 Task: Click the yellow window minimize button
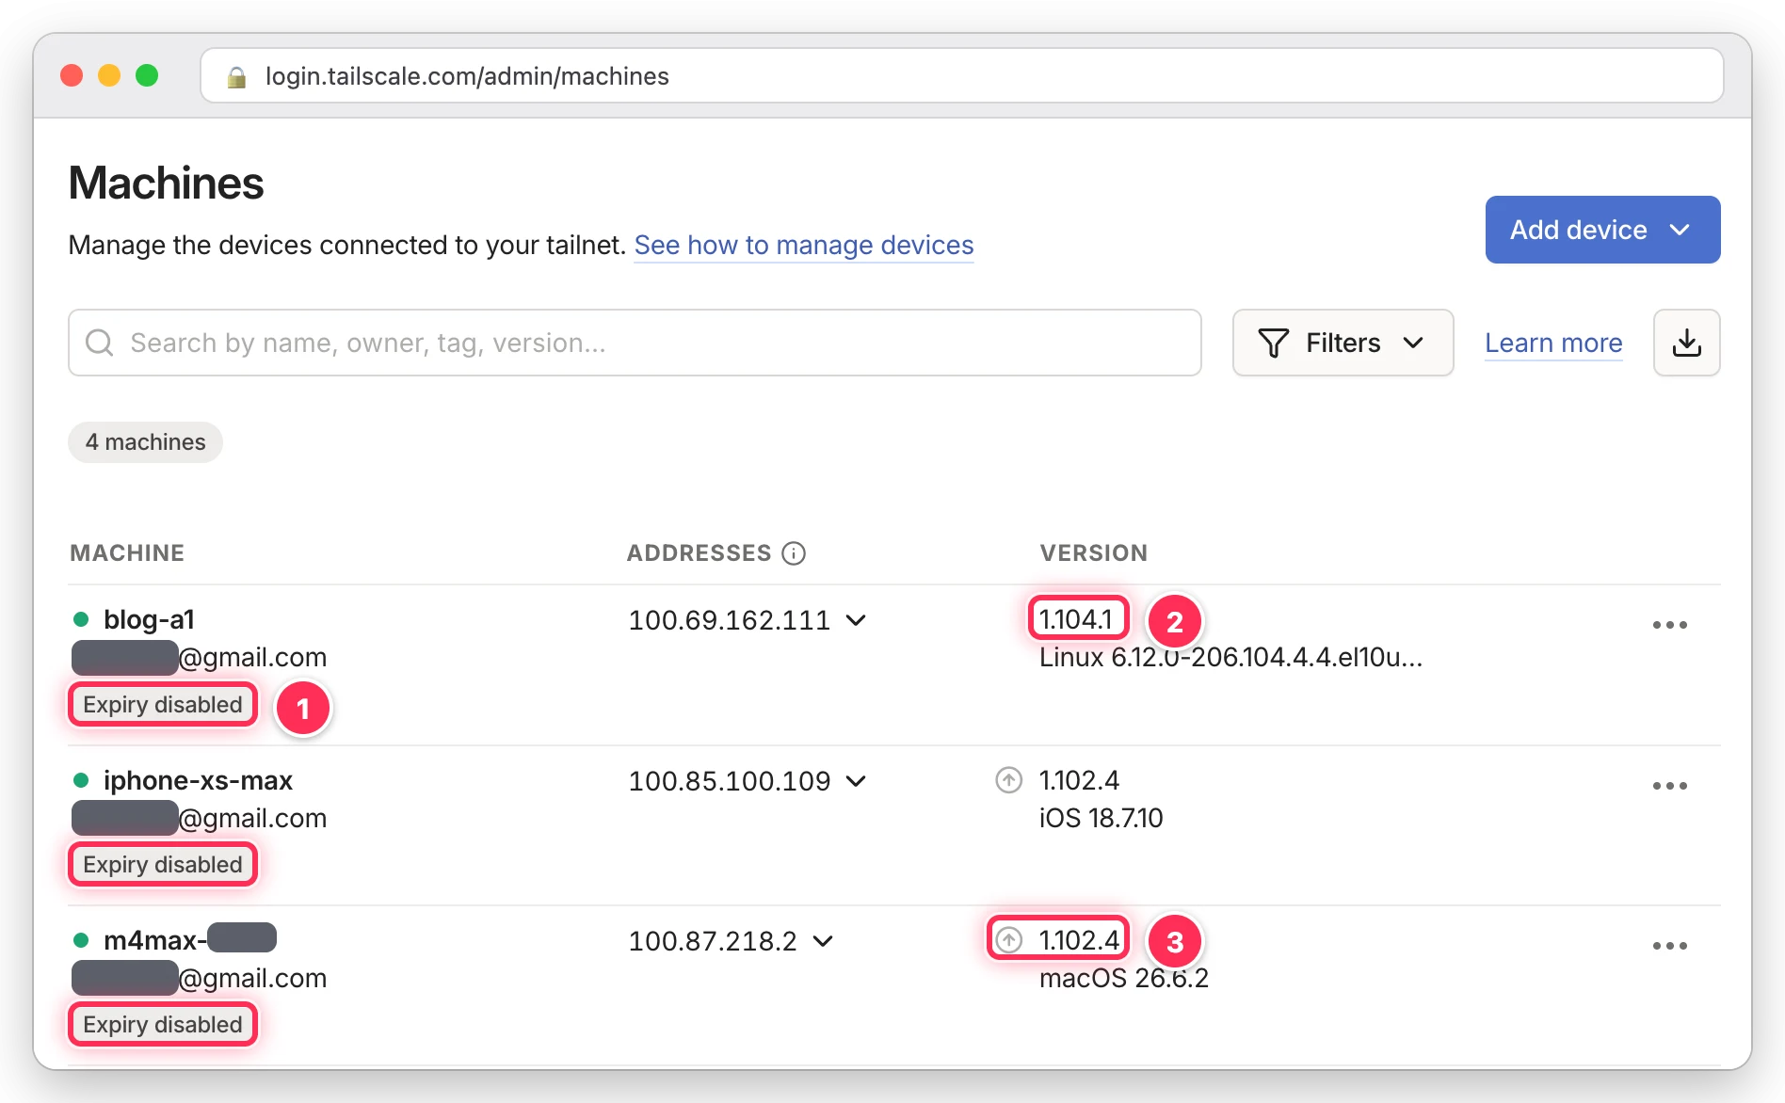tap(109, 75)
